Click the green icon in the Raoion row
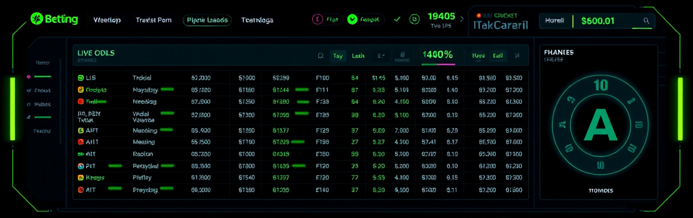This screenshot has height=218, width=693. (80, 154)
